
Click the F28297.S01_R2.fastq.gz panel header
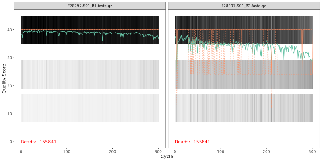pyautogui.click(x=244, y=6)
